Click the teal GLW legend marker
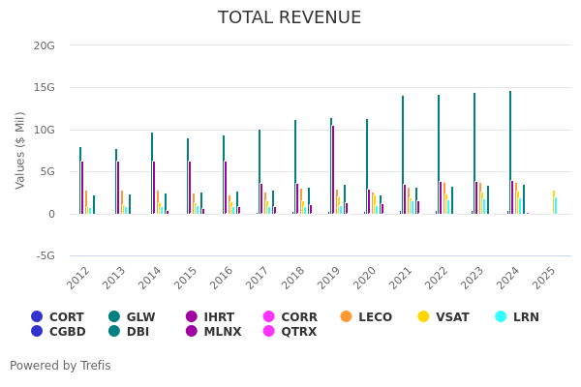Viewport: 581px width, 387px height. (x=114, y=316)
